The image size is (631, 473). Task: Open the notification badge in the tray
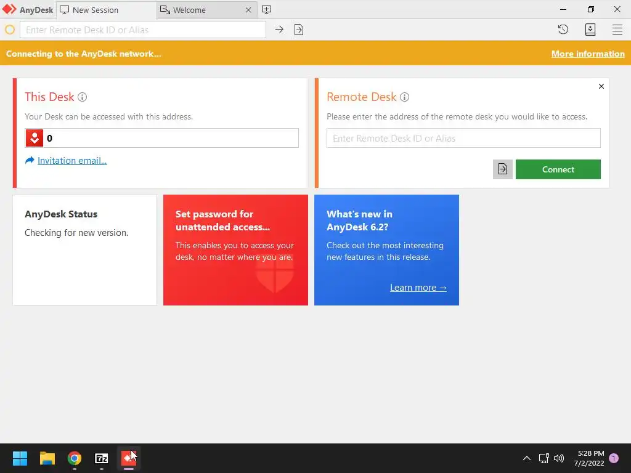[614, 458]
